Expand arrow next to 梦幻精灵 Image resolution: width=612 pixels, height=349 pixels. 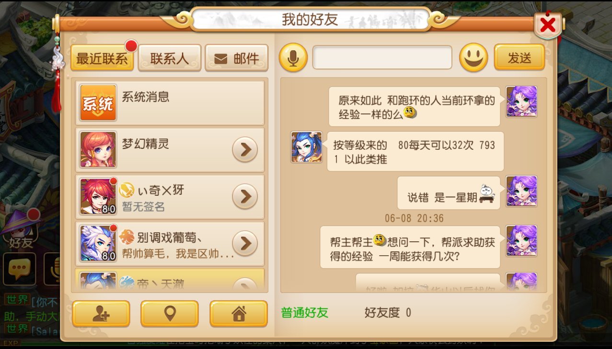click(x=245, y=150)
